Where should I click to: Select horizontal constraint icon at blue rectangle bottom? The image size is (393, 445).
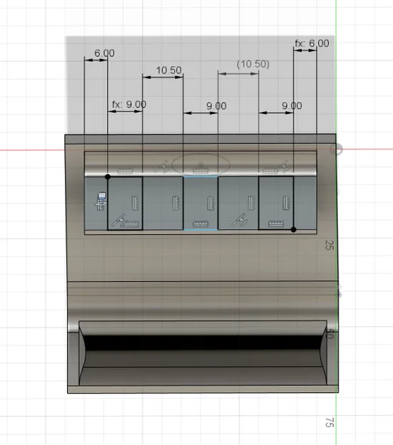(200, 224)
